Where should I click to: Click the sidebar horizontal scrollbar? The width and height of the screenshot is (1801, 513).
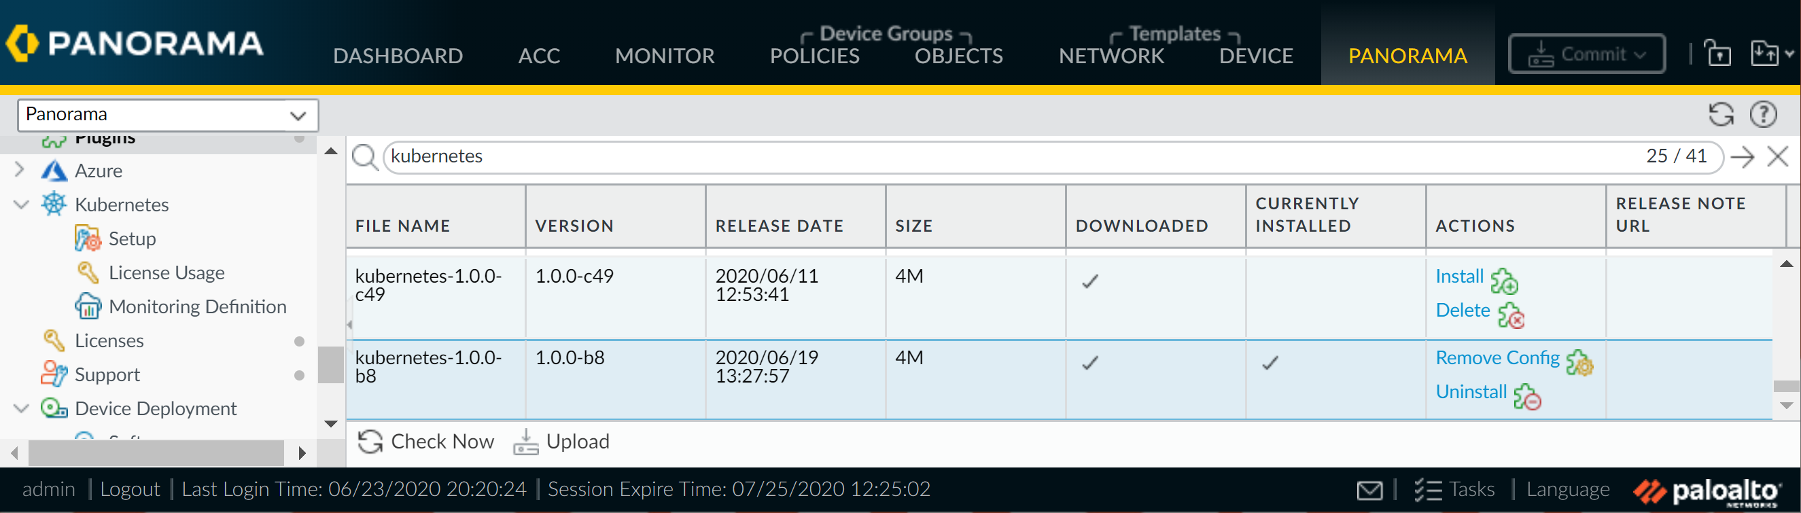tap(155, 453)
